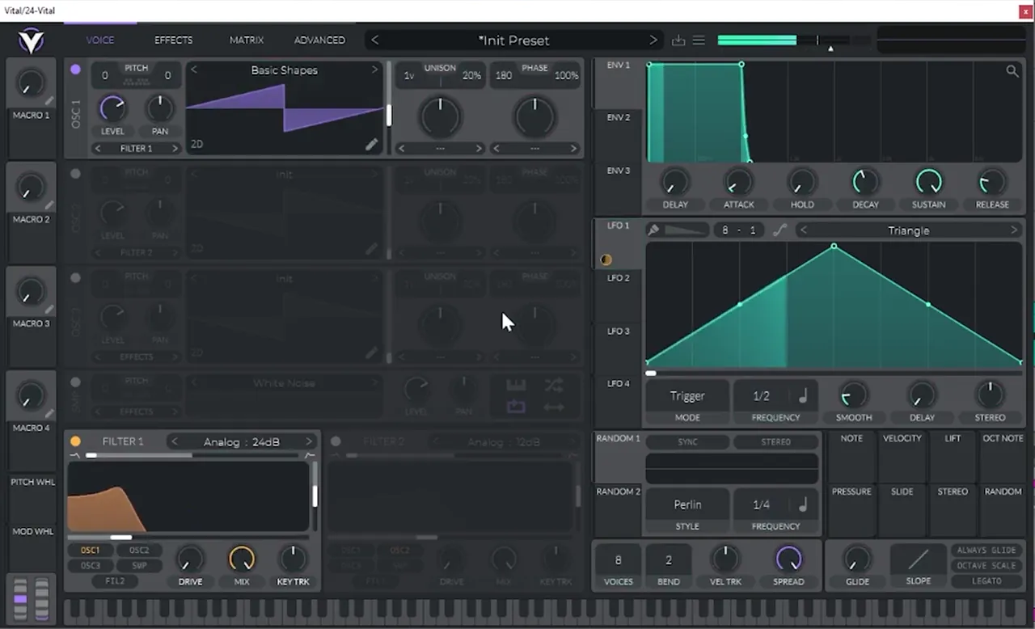Image resolution: width=1035 pixels, height=629 pixels.
Task: Select next filter type after Analog 24dB
Action: coord(308,441)
